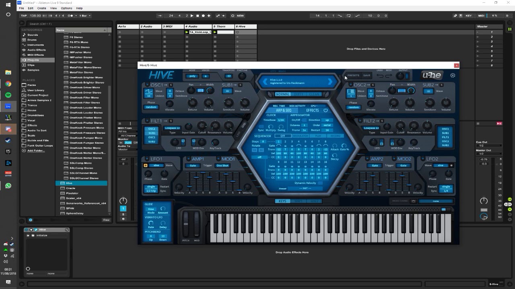The width and height of the screenshot is (515, 289).
Task: Click the Hive Undo arrow
Action: (x=380, y=76)
